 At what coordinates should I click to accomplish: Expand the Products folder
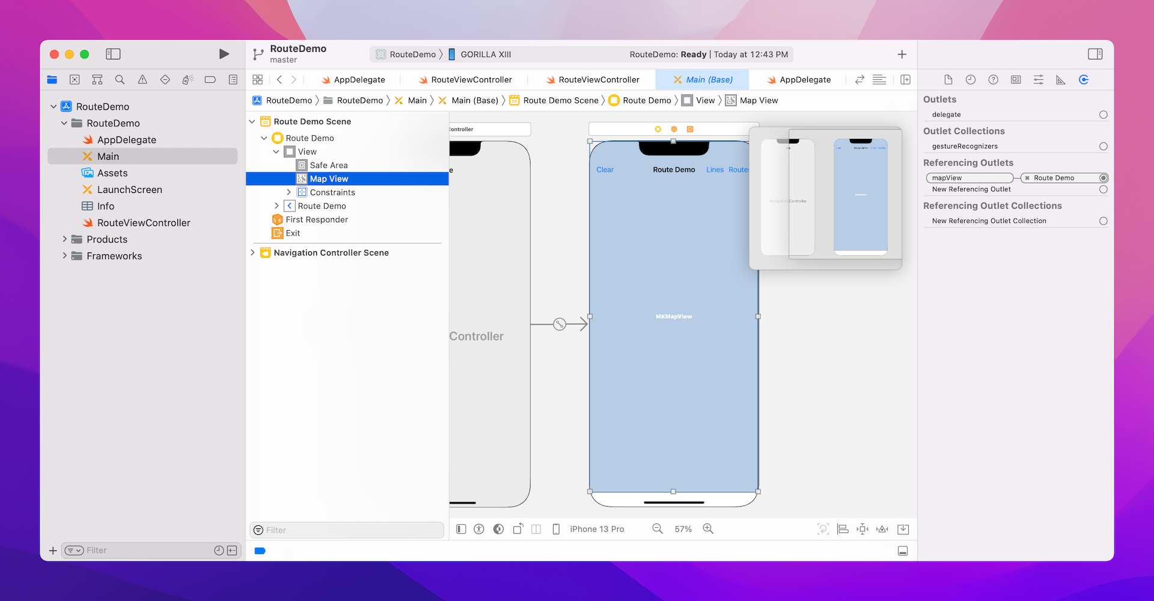(x=65, y=239)
